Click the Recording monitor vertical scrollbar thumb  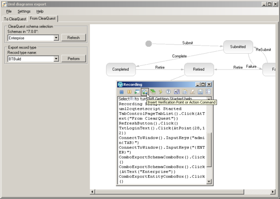coord(209,150)
